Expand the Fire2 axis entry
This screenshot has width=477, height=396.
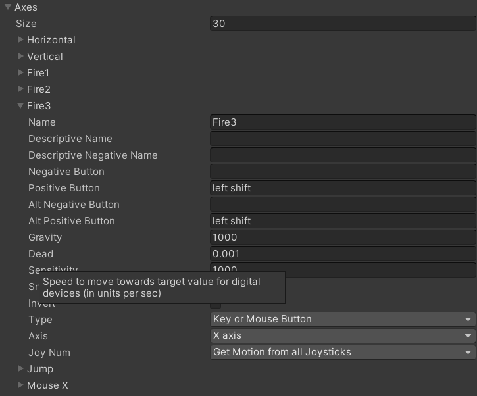(x=20, y=89)
